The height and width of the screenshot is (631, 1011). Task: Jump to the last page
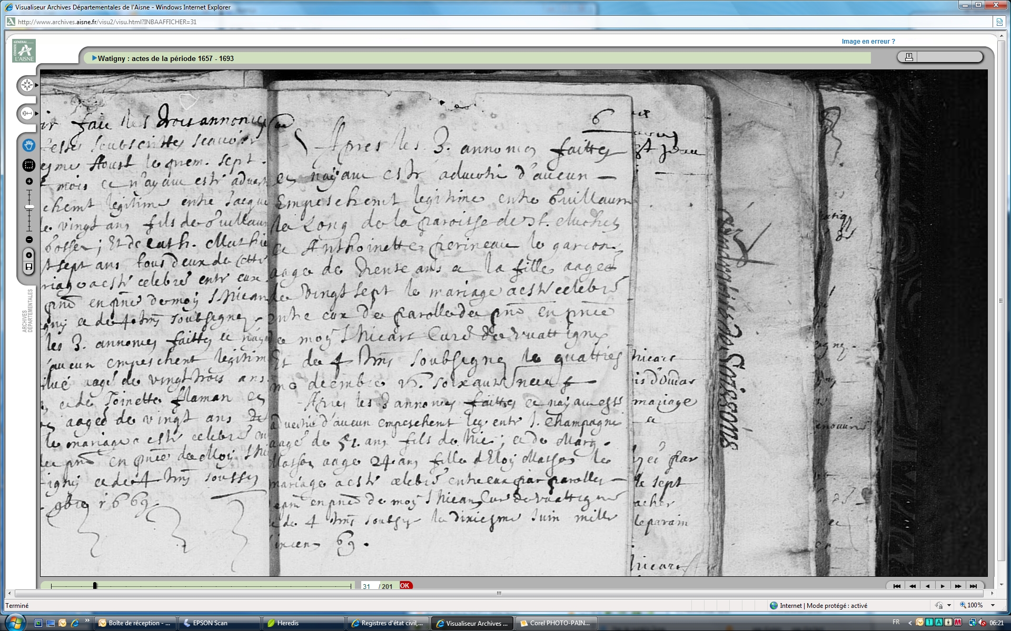pos(973,586)
